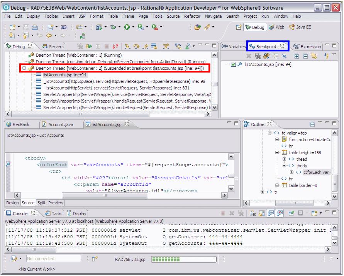
Task: Click the Disconnect icon in Debug view
Action: click(115, 46)
